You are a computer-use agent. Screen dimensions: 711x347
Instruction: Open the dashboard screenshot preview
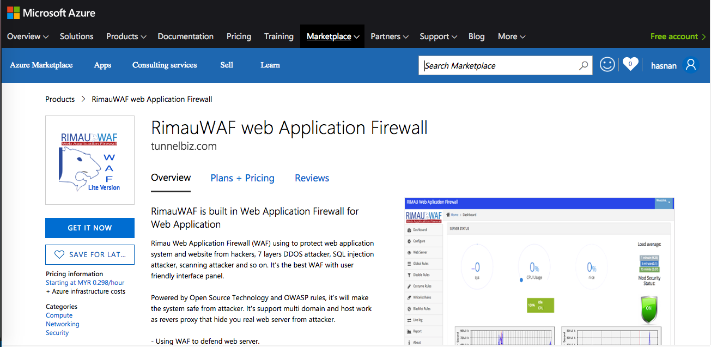(x=539, y=272)
